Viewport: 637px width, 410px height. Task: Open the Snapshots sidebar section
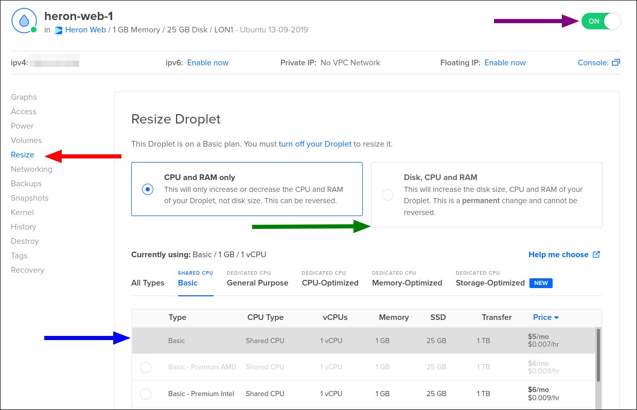tap(29, 198)
